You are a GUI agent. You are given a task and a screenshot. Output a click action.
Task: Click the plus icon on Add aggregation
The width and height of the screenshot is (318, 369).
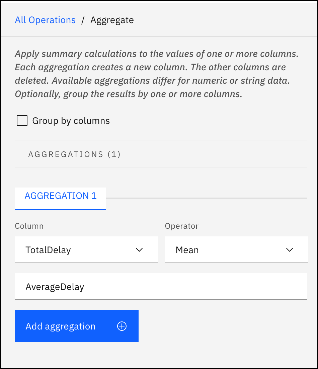[x=122, y=326]
